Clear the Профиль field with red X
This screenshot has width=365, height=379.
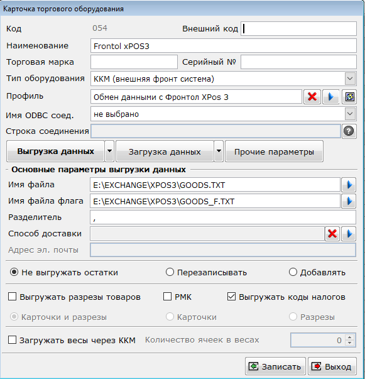[x=312, y=97]
